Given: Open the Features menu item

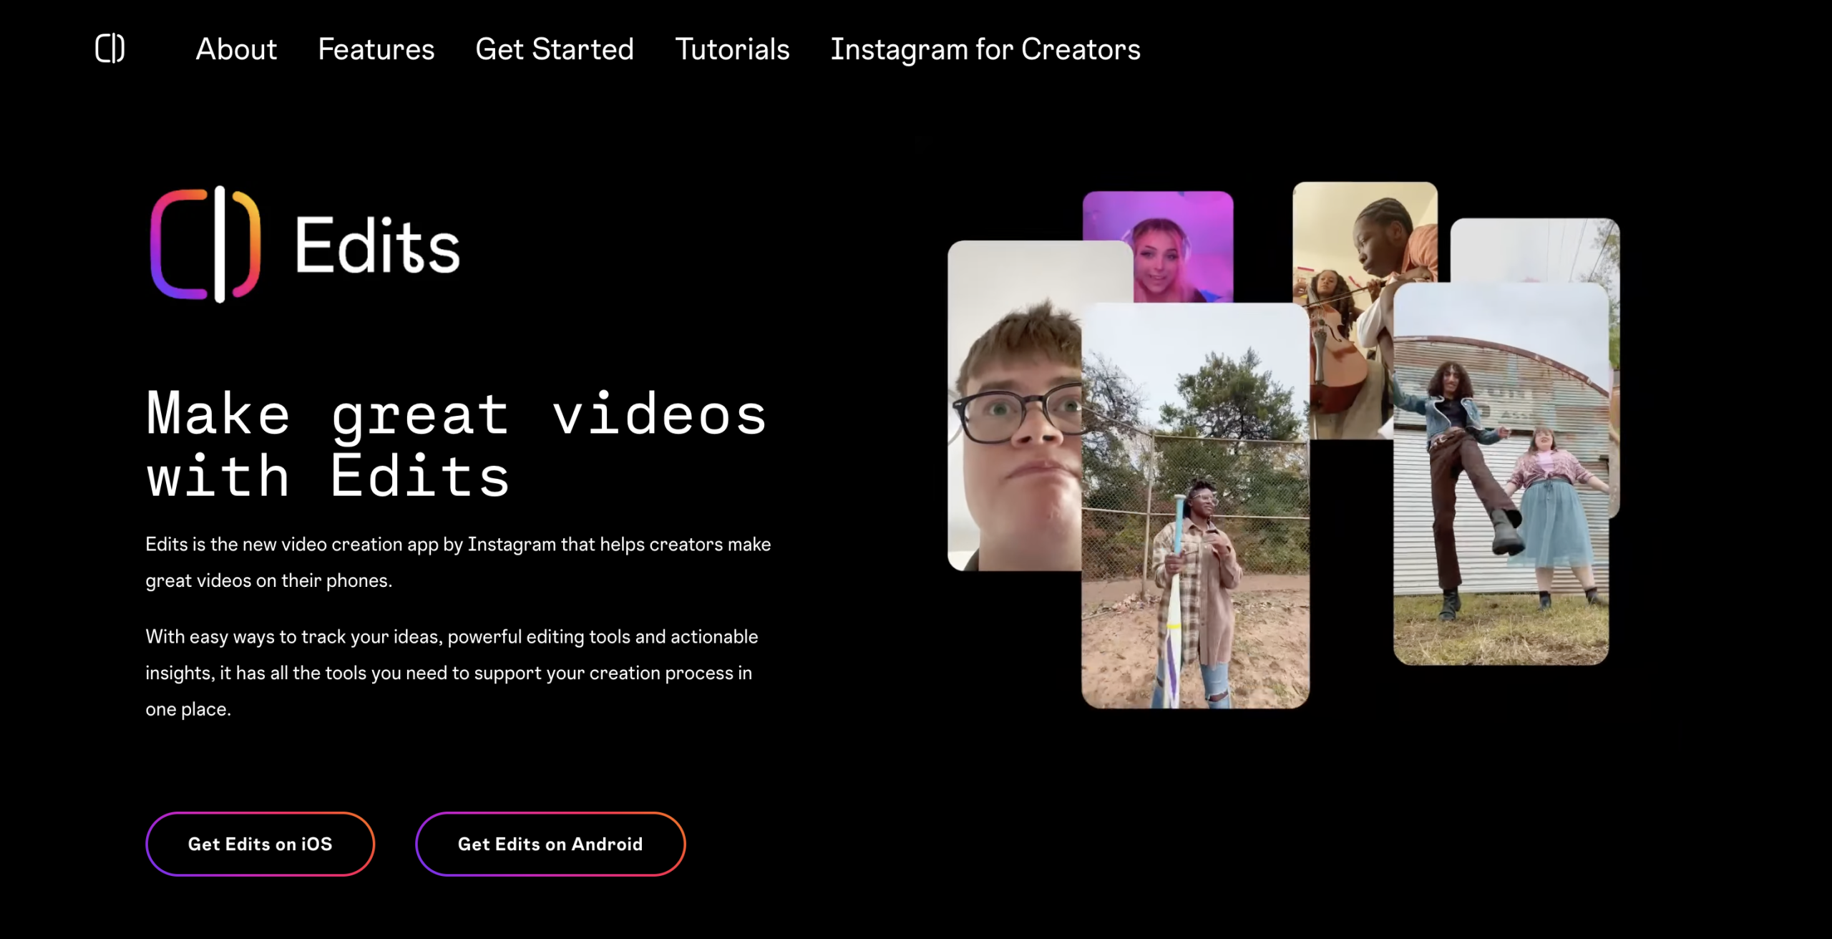Looking at the screenshot, I should click(x=376, y=49).
